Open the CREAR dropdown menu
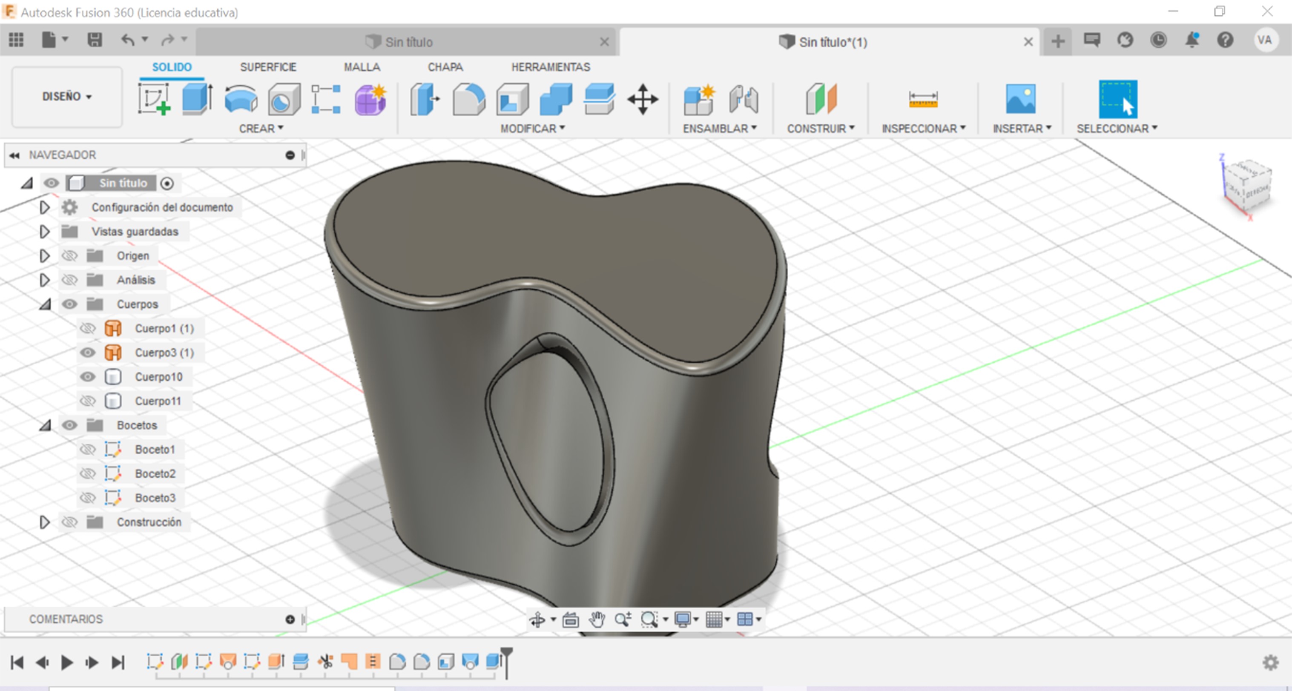 coord(261,129)
